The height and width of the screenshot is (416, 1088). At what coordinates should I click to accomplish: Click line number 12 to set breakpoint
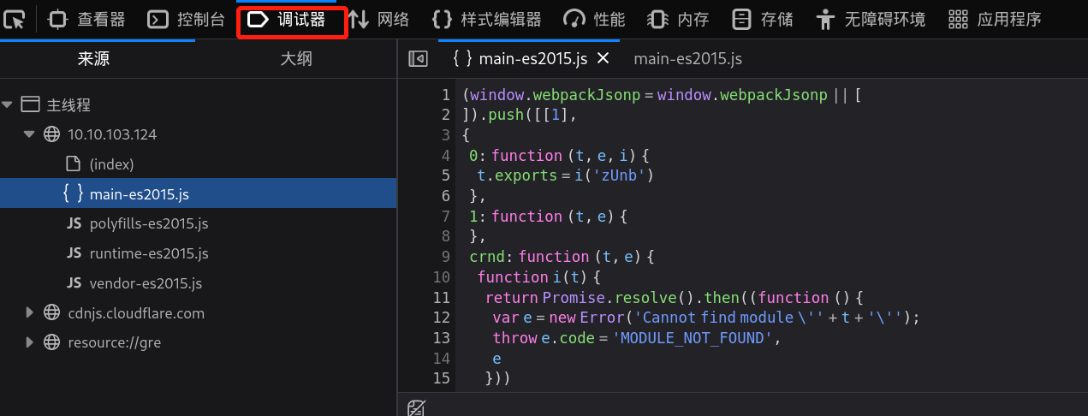[442, 318]
